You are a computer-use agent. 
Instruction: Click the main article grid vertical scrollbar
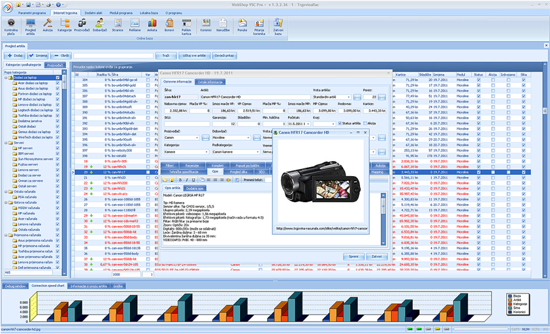pos(545,170)
